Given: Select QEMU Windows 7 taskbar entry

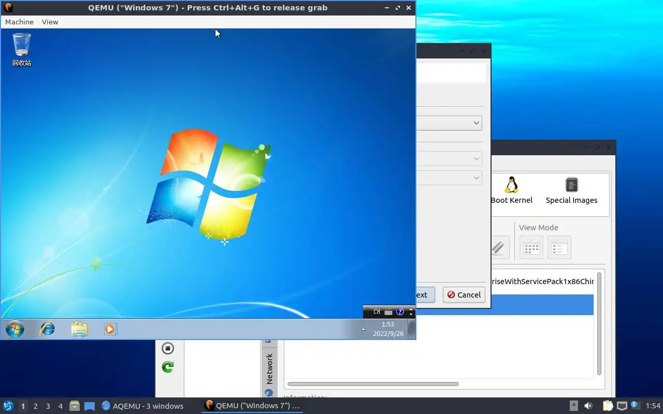Looking at the screenshot, I should tap(252, 406).
